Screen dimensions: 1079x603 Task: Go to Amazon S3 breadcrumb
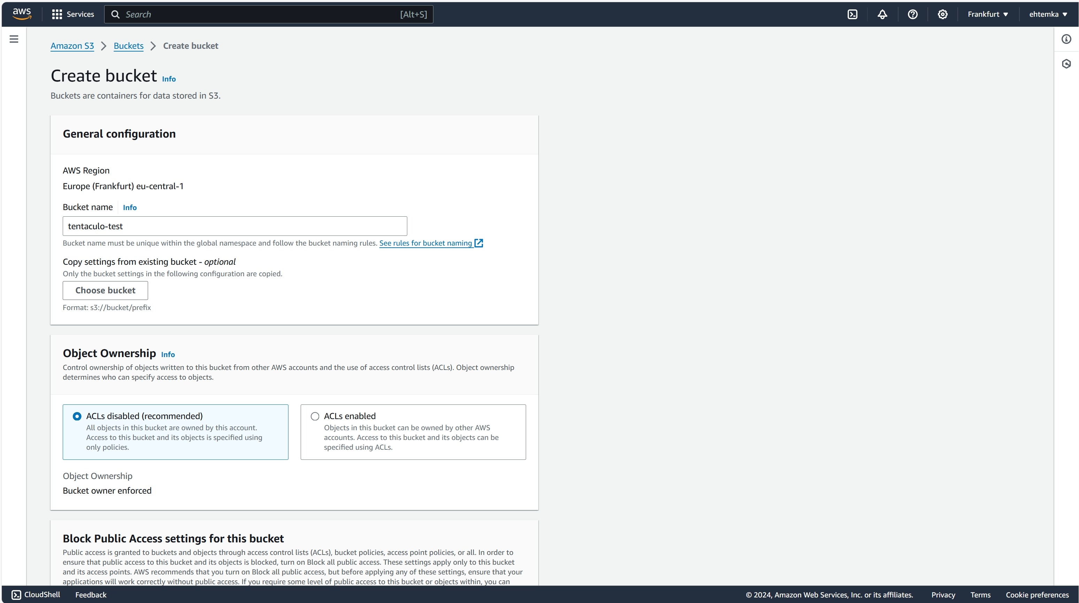tap(72, 46)
